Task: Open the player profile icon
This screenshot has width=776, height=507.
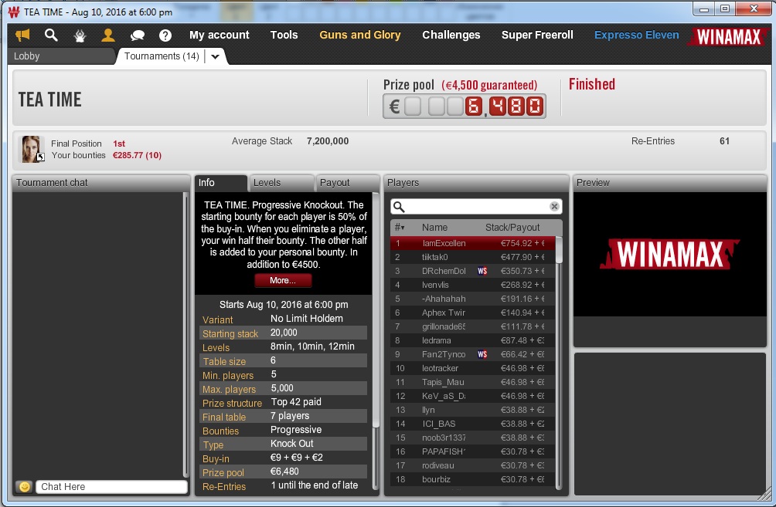Action: [x=108, y=35]
